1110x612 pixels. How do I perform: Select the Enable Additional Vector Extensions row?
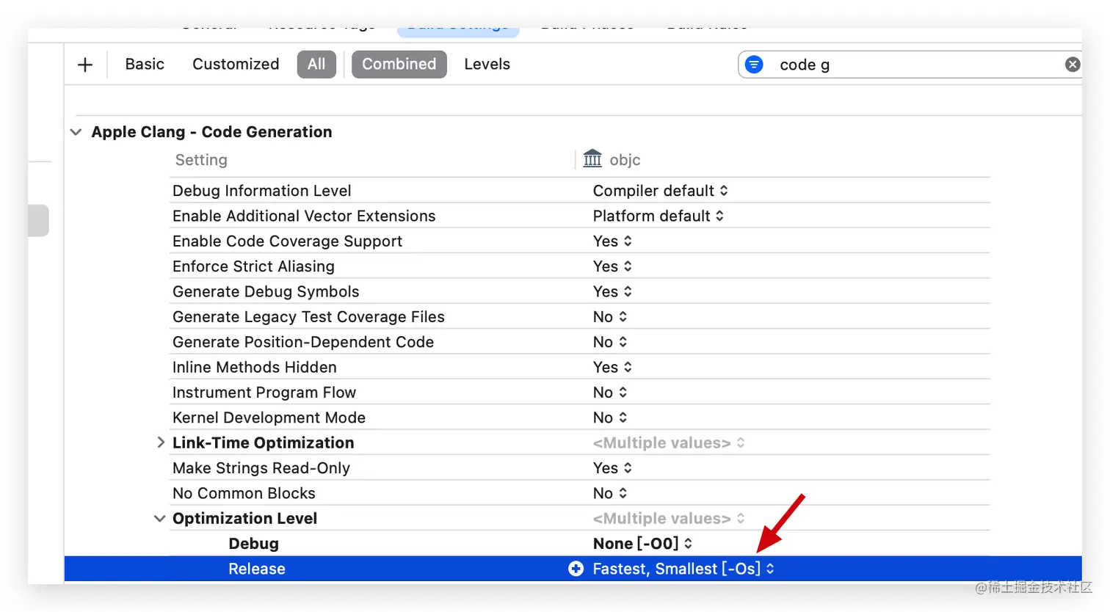pos(579,216)
